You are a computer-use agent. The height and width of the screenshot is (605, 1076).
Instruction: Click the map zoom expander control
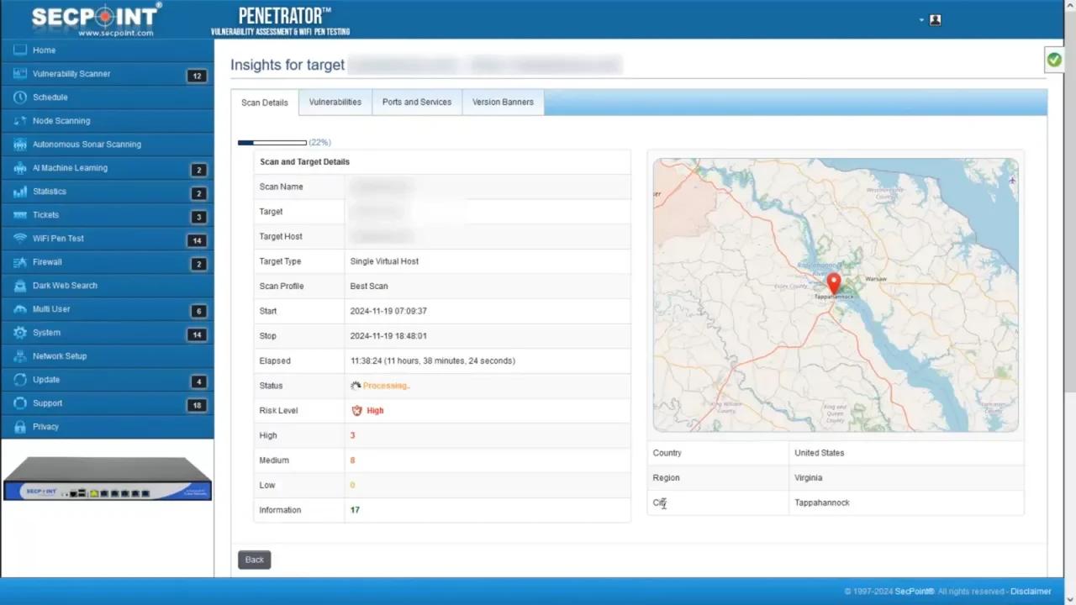1011,180
